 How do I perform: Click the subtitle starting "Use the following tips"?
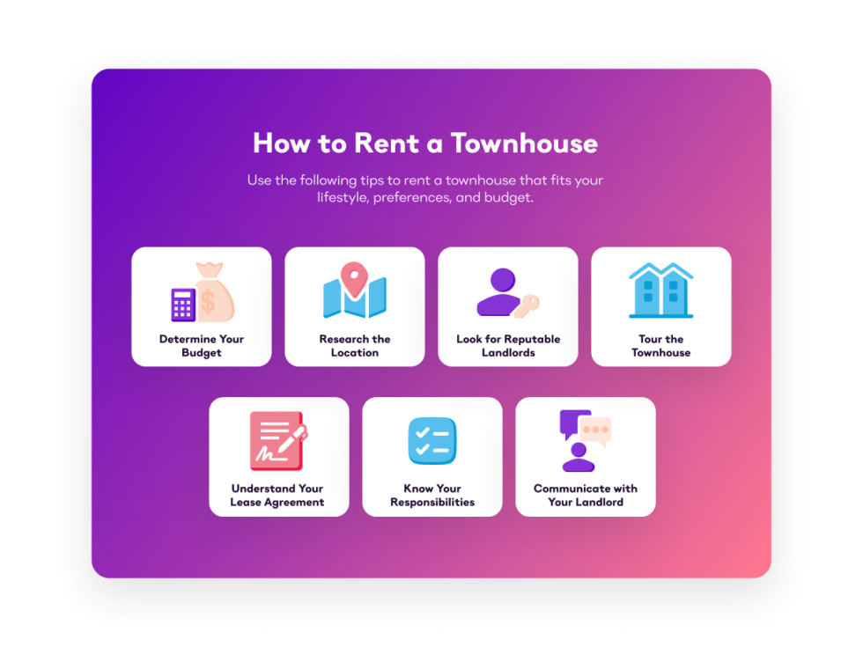click(x=424, y=188)
